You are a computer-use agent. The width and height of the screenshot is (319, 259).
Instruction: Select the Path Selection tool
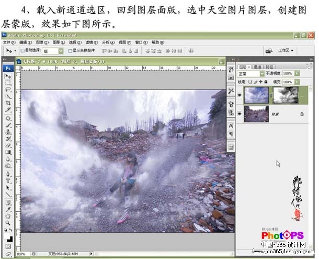[x=8, y=188]
